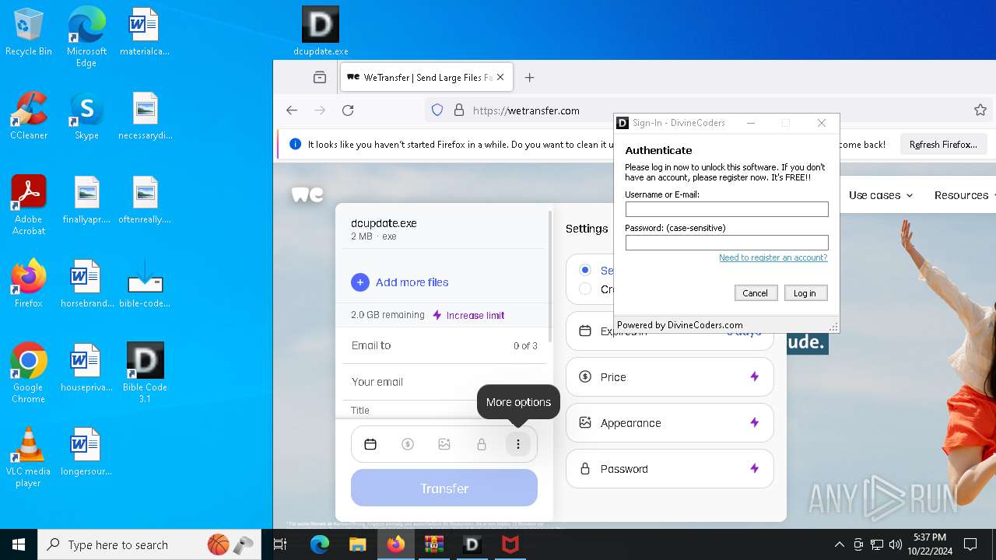Open the WinRAR icon in the taskbar
The image size is (996, 560).
coord(433,544)
